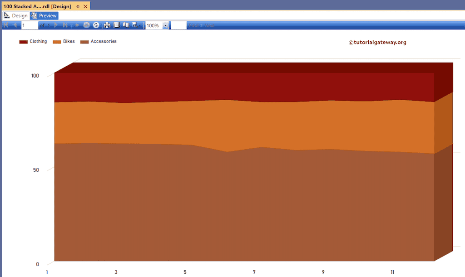Toggle the document tab pin
The width and height of the screenshot is (465, 277).
point(78,6)
